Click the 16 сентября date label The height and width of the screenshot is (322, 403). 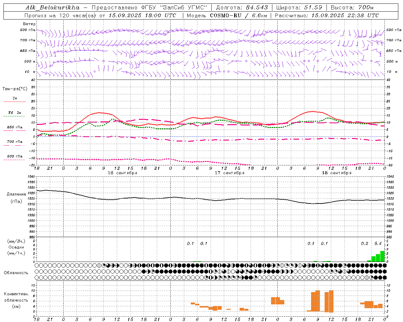coord(122,173)
